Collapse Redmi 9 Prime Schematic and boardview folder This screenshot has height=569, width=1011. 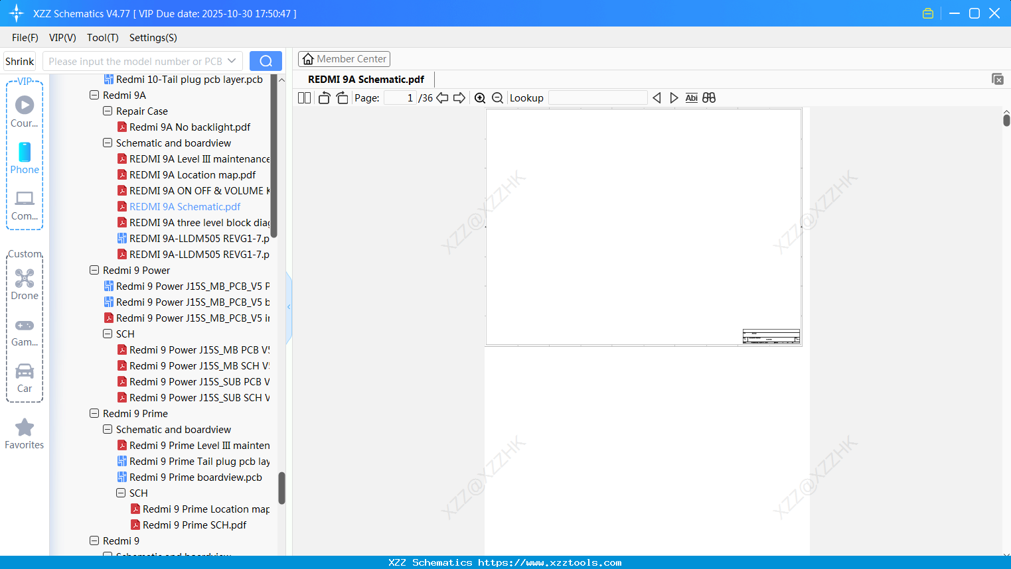pyautogui.click(x=108, y=429)
